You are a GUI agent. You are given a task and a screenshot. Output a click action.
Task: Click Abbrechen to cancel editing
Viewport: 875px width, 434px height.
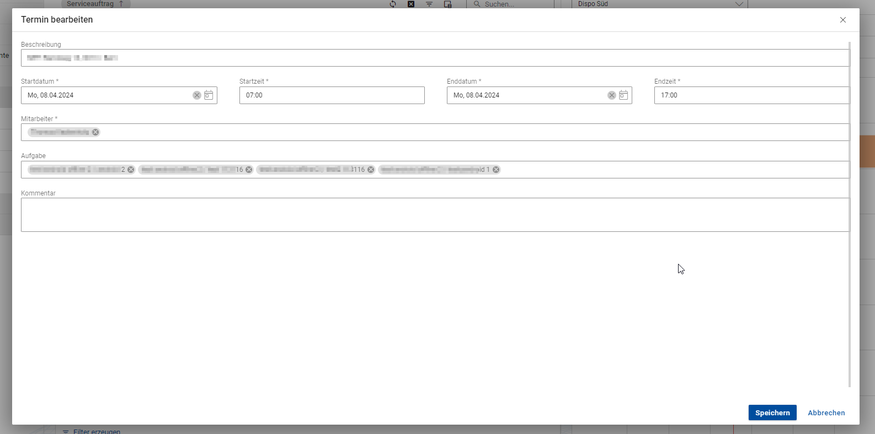click(x=826, y=413)
